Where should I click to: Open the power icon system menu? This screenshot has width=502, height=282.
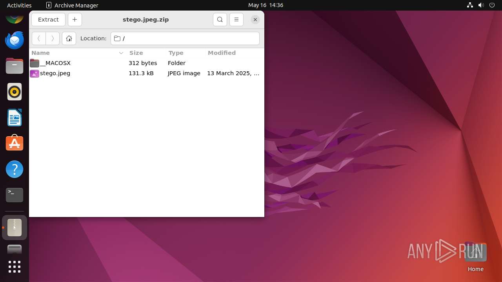[492, 5]
